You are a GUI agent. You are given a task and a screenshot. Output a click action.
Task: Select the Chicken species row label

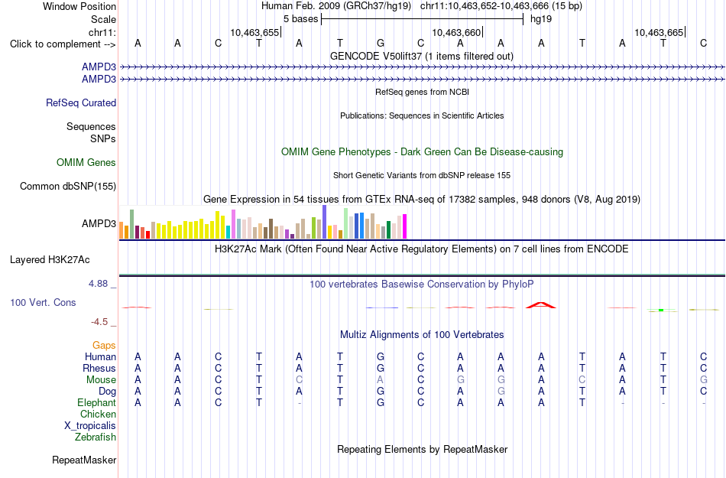[x=98, y=414]
